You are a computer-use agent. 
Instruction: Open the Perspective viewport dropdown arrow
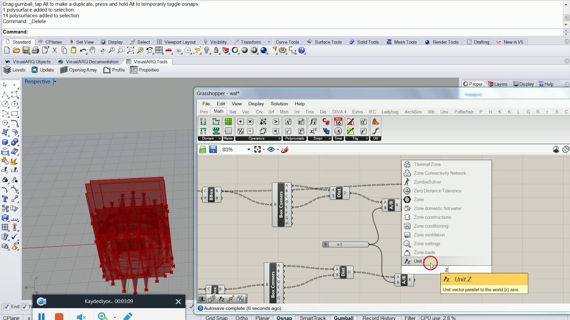[55, 82]
